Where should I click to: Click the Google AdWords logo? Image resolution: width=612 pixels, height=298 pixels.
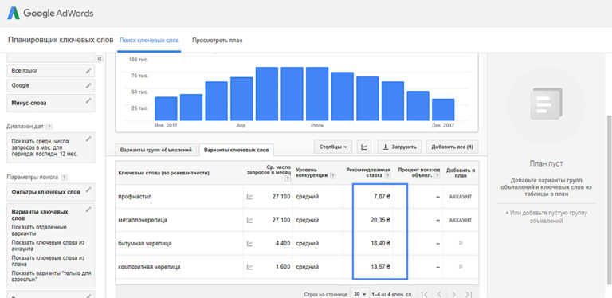coord(50,14)
